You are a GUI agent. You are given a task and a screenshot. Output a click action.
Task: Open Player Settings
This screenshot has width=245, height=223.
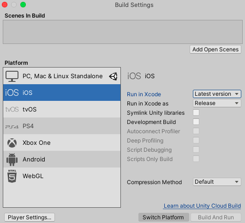pos(30,217)
